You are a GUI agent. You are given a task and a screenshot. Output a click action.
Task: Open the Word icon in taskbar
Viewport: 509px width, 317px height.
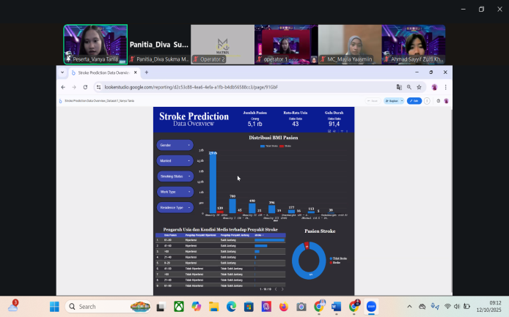tap(336, 307)
